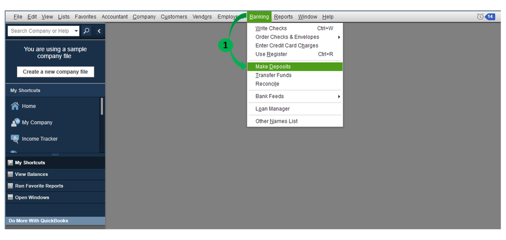The height and width of the screenshot is (240, 506).
Task: Select Other Names List entry
Action: pyautogui.click(x=295, y=121)
